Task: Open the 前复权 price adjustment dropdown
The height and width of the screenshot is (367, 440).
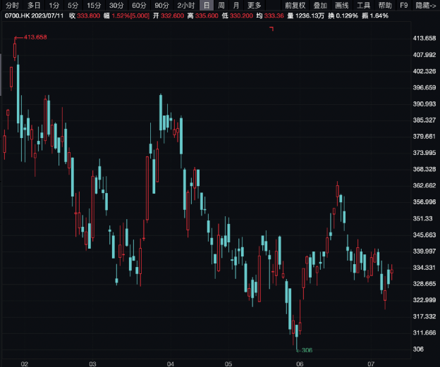Action: pyautogui.click(x=295, y=5)
